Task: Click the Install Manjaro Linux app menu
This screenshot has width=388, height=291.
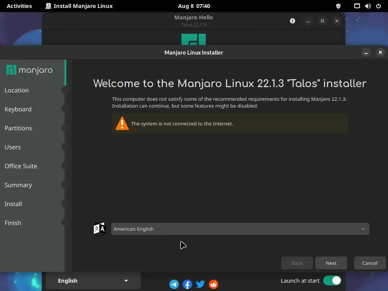Action: pos(79,6)
